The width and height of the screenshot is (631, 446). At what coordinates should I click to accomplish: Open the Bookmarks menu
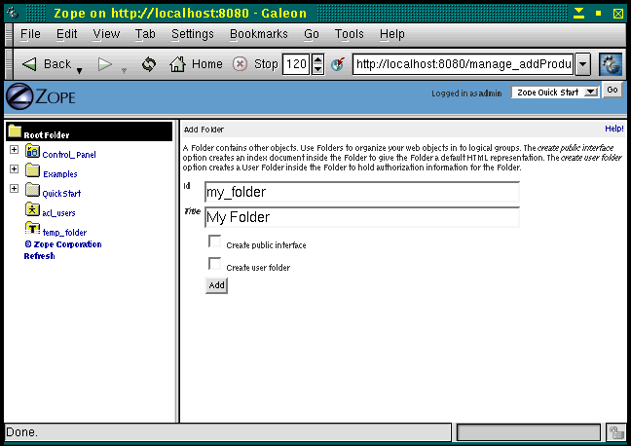[x=259, y=34]
